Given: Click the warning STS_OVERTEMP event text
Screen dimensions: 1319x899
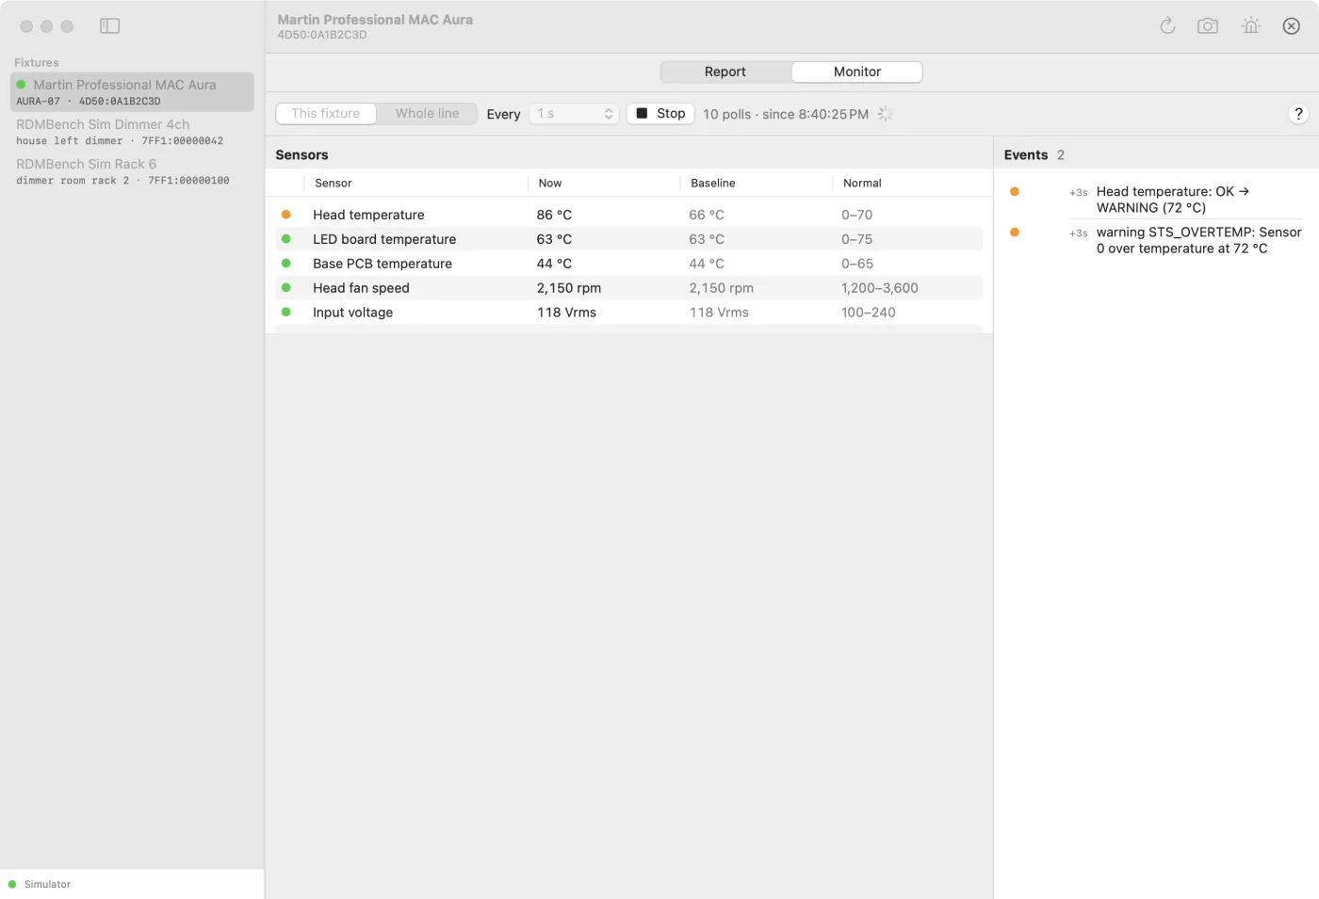Looking at the screenshot, I should pyautogui.click(x=1198, y=240).
